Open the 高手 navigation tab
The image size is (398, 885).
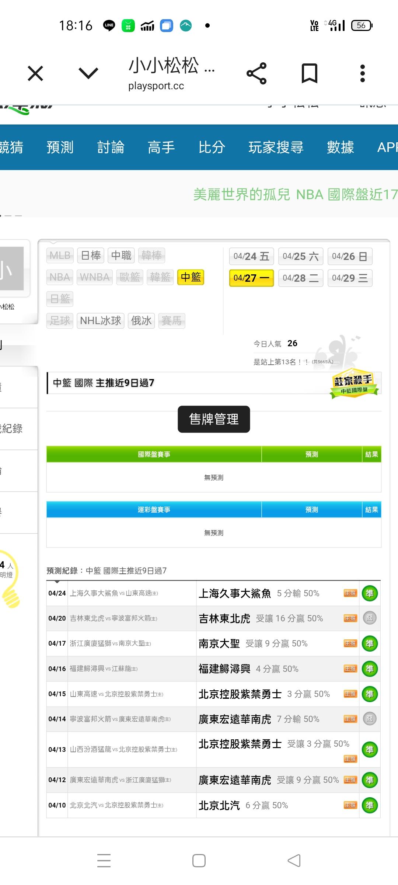pos(161,147)
